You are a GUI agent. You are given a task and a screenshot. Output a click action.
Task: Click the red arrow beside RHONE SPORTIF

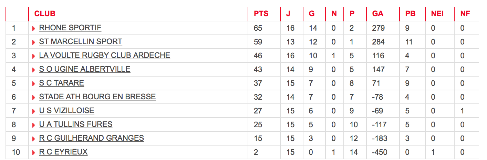tap(34, 29)
